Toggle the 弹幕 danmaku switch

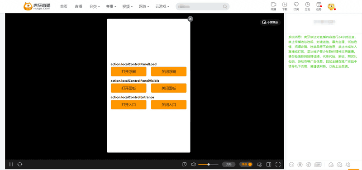tap(246, 165)
